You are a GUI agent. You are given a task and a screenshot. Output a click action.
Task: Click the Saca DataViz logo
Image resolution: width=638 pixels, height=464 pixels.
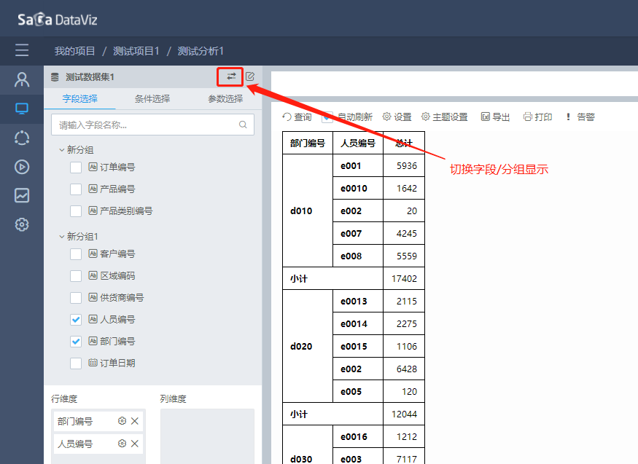click(x=58, y=20)
